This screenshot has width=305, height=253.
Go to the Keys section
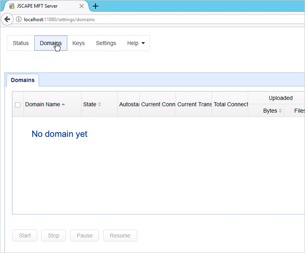pos(78,43)
